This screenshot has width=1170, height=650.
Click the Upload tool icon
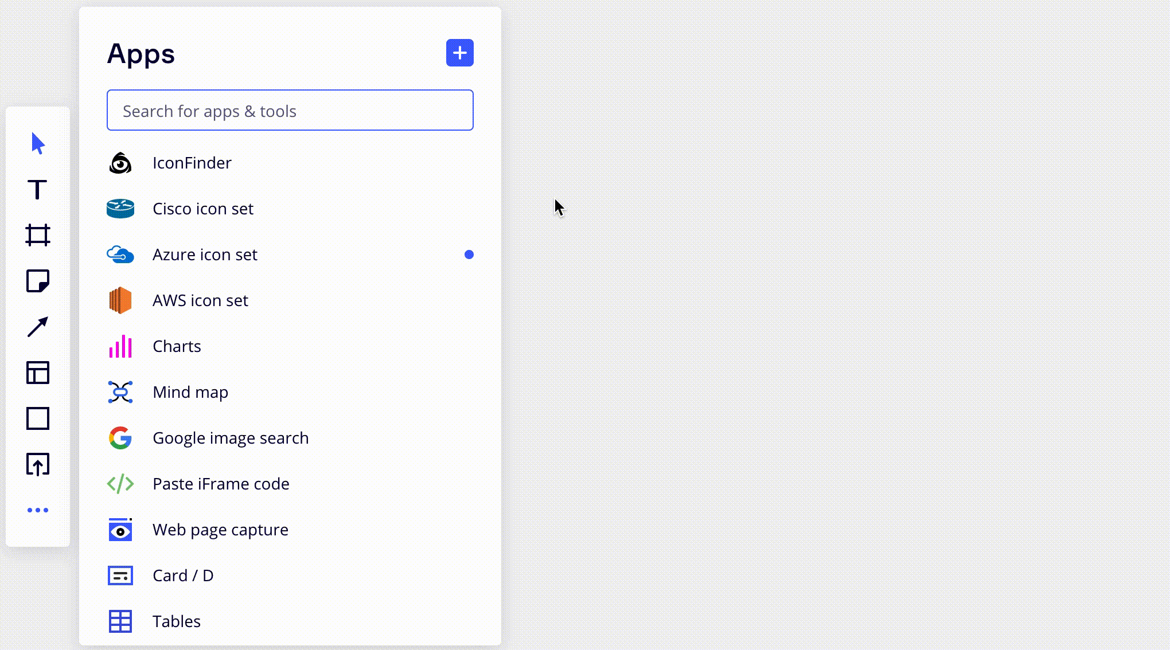tap(38, 464)
